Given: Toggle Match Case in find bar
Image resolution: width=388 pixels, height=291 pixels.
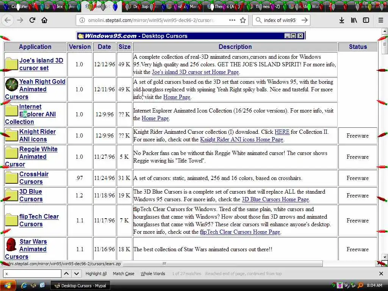Looking at the screenshot, I should tap(124, 274).
